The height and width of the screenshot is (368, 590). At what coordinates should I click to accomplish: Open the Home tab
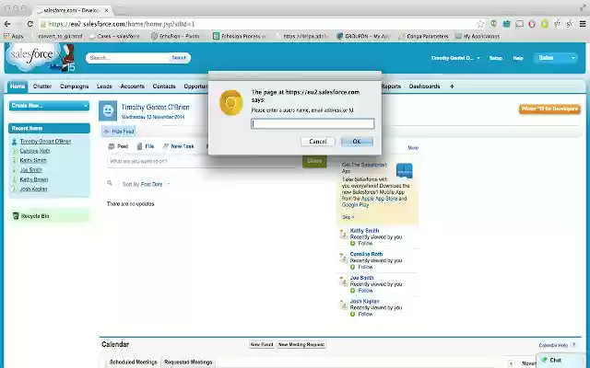(x=18, y=86)
